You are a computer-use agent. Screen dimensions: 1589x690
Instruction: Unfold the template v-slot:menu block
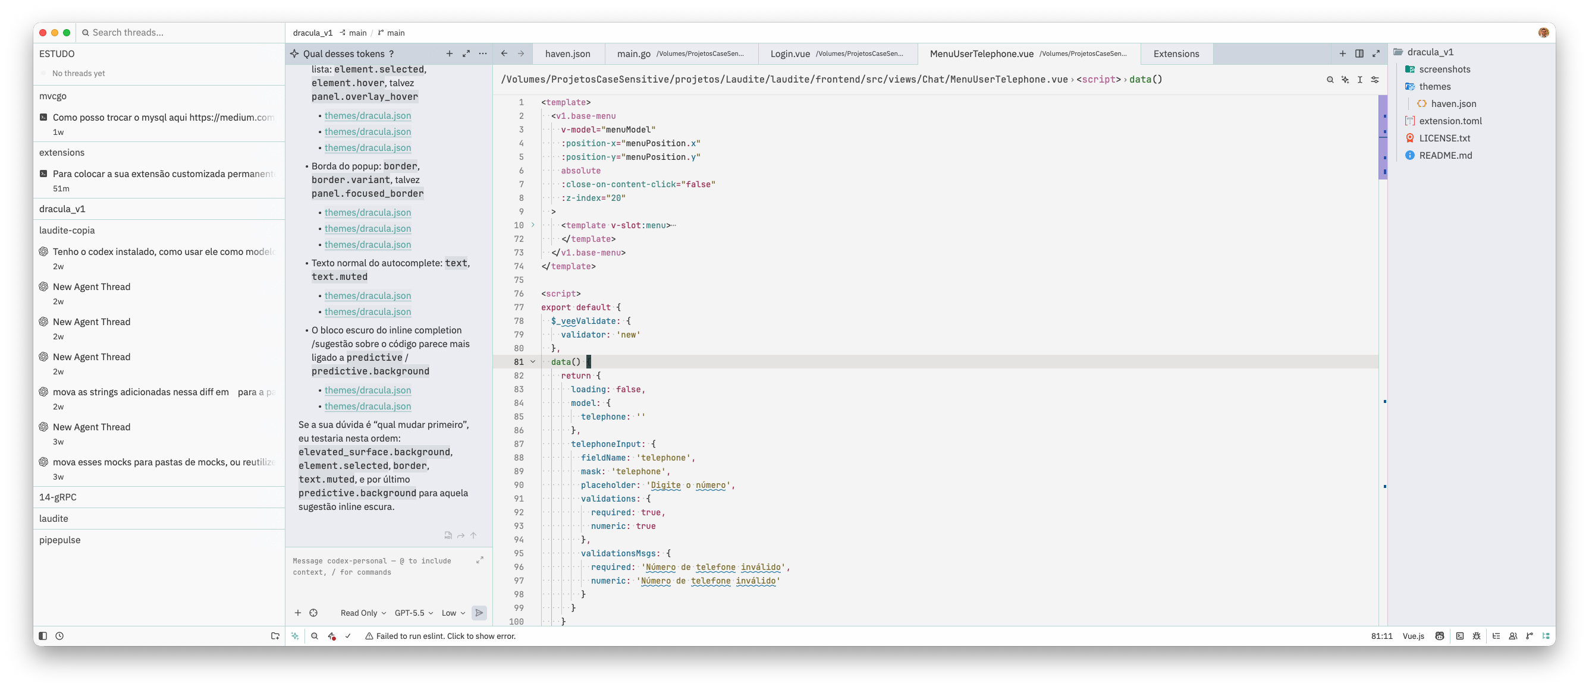533,225
